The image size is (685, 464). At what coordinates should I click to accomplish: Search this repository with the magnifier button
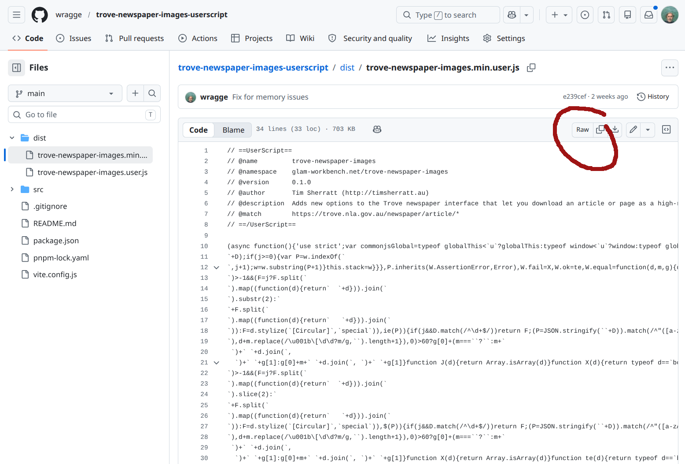(x=152, y=93)
